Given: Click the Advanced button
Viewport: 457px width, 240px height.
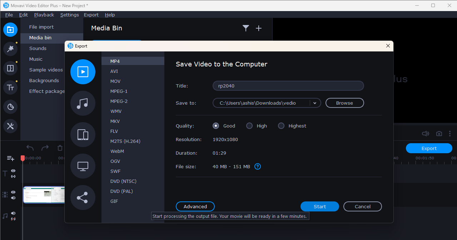Looking at the screenshot, I should (x=195, y=206).
